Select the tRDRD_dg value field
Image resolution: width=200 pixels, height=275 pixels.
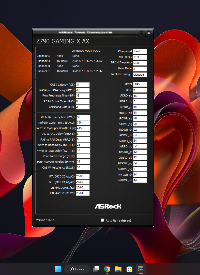coord(140,102)
